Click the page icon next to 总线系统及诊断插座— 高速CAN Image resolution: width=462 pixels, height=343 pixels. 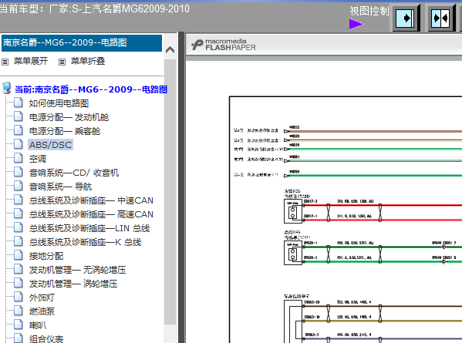point(19,213)
